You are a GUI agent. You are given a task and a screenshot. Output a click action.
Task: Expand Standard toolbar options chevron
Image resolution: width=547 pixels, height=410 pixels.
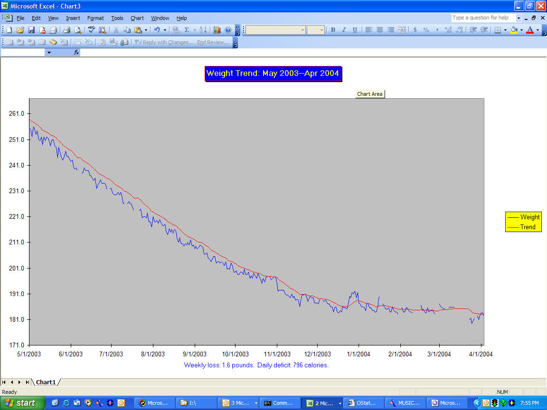click(237, 30)
